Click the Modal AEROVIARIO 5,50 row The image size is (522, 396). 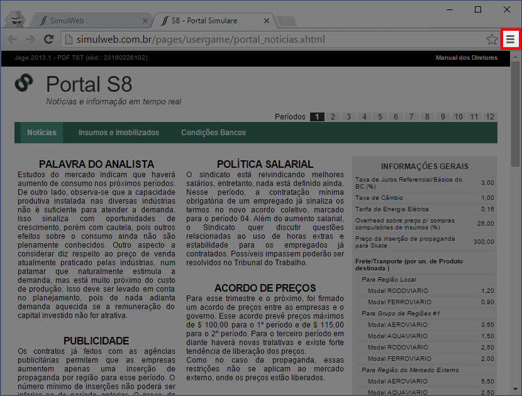pos(425,382)
